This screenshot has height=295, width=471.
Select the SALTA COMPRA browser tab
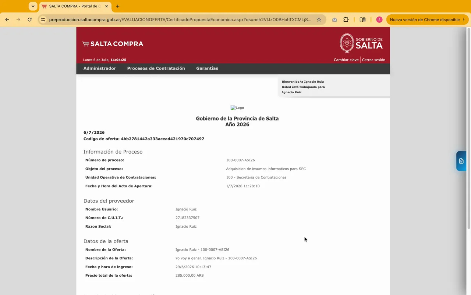pos(75,6)
